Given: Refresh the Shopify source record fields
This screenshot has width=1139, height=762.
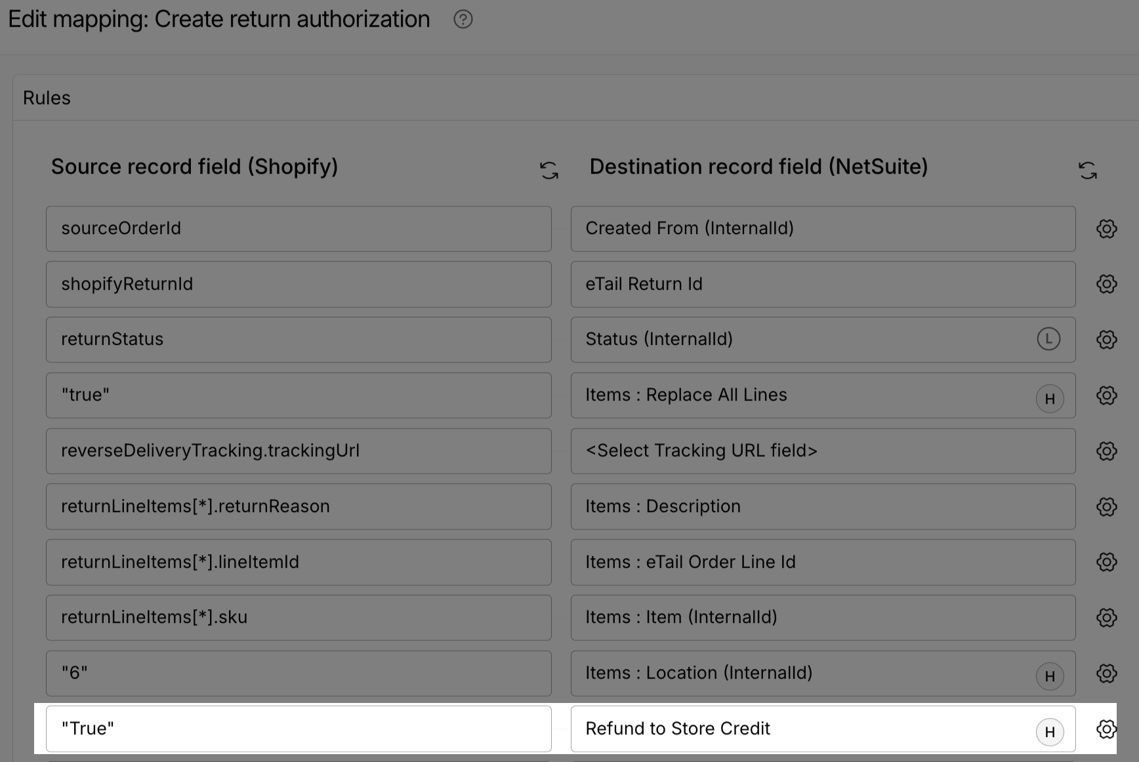Looking at the screenshot, I should [549, 170].
